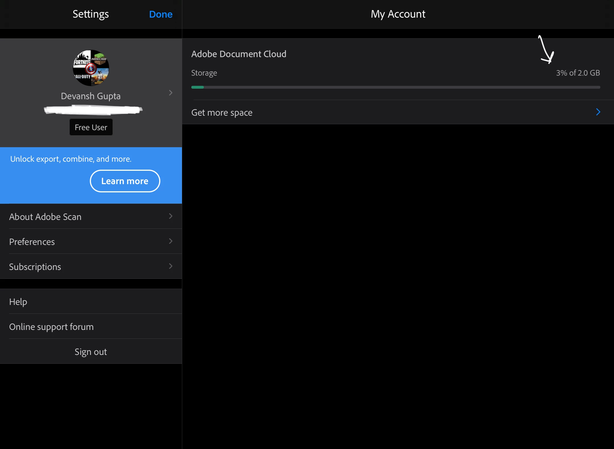Tap blue chevron beside Get more space
This screenshot has height=449, width=614.
(598, 112)
